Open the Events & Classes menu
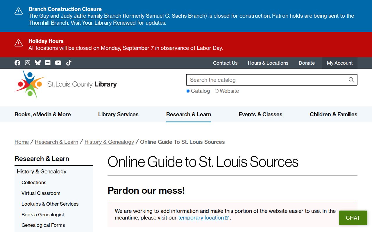 [x=260, y=114]
